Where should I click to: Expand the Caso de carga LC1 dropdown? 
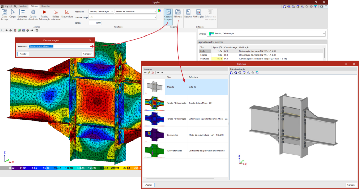pos(155,17)
